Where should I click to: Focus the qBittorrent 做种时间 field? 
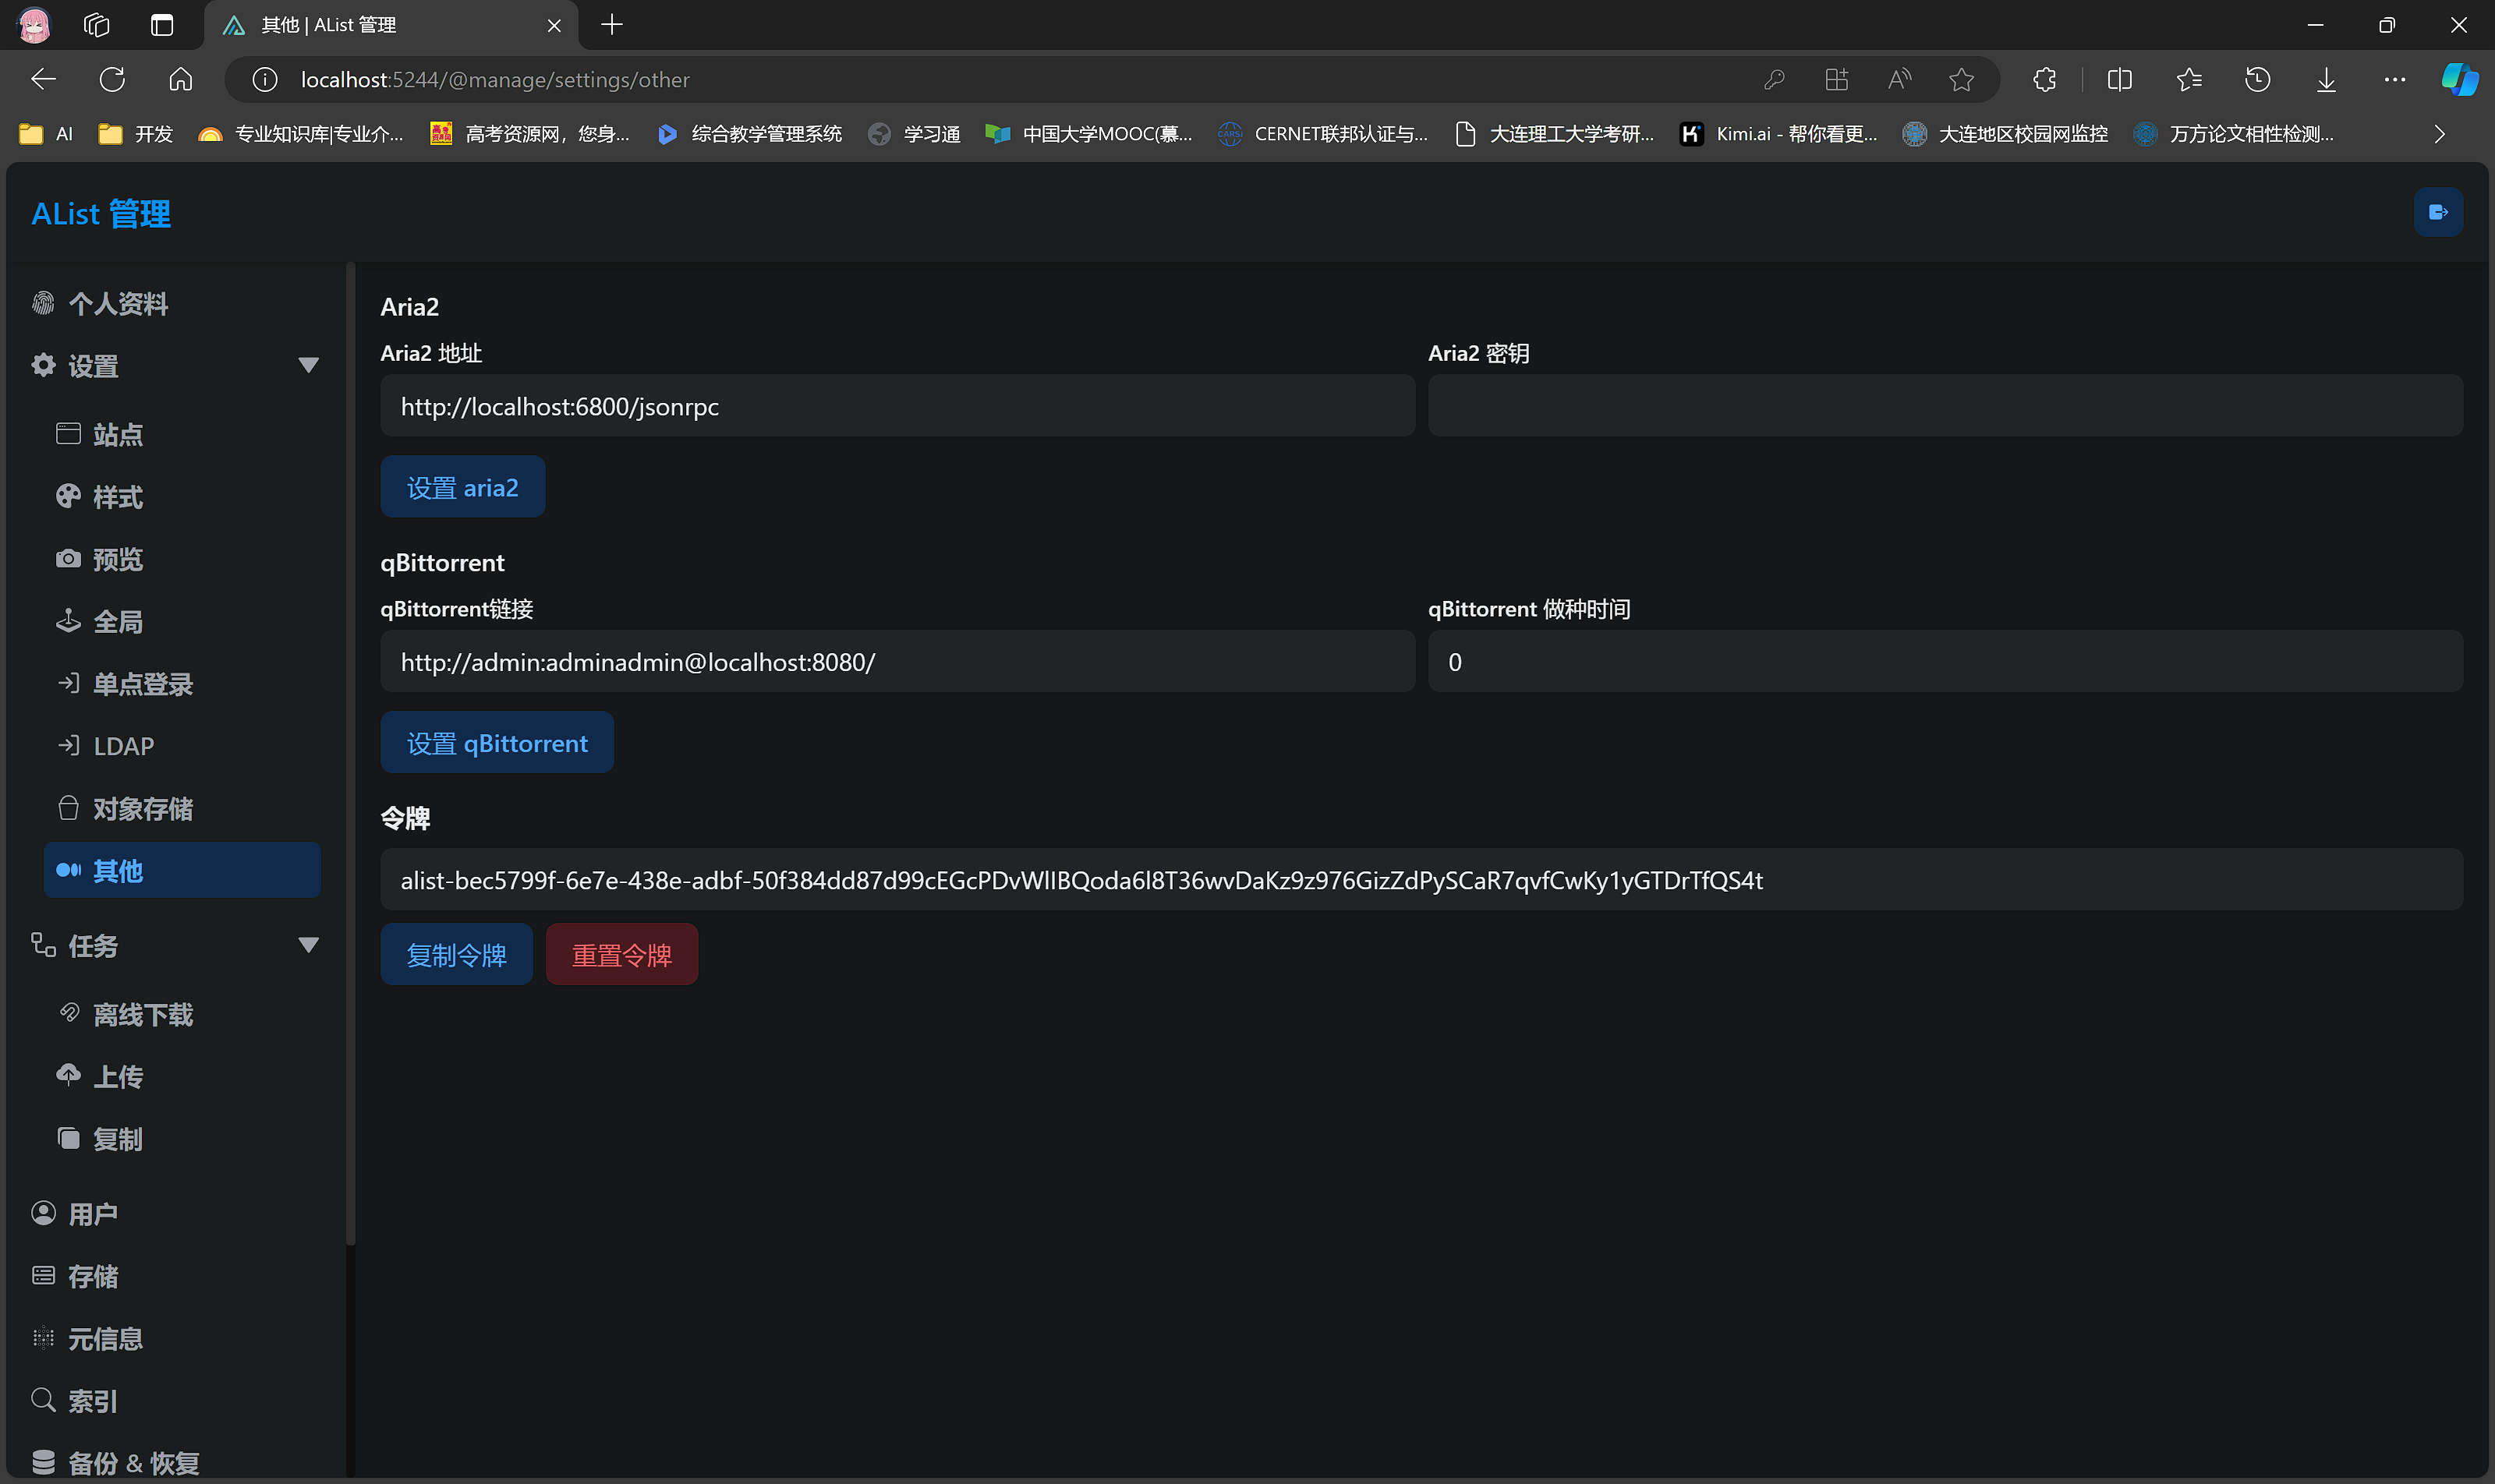tap(1945, 661)
